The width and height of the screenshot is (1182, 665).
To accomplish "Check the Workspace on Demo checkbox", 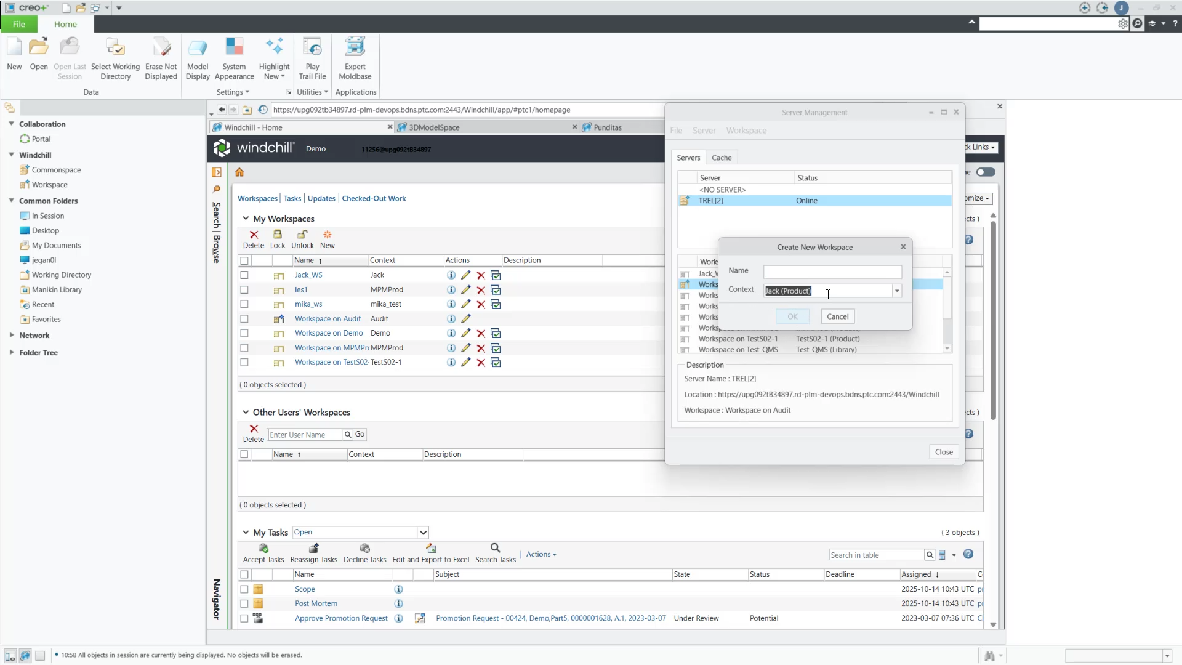I will click(244, 333).
